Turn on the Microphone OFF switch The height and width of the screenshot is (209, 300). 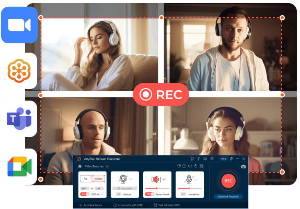click(x=182, y=194)
